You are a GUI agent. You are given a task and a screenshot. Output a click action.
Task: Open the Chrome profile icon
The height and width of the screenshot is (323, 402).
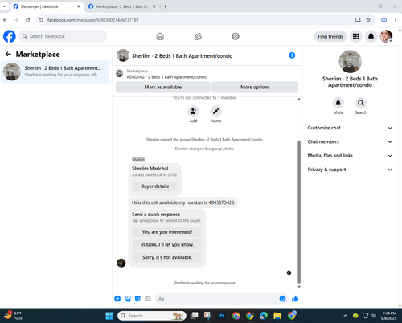pyautogui.click(x=384, y=20)
